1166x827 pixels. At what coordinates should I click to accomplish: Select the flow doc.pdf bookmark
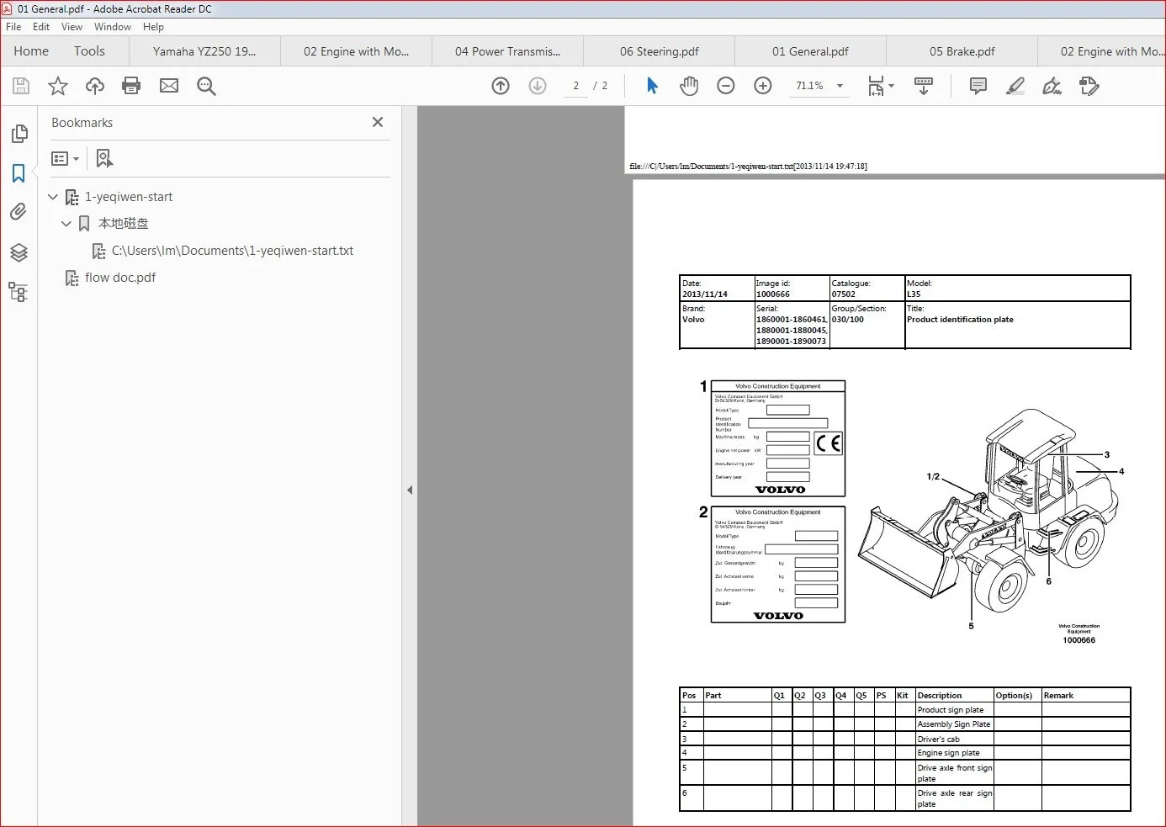pyautogui.click(x=120, y=278)
